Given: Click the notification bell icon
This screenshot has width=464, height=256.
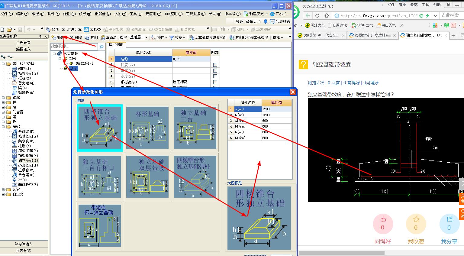Looking at the screenshot, I should pos(265,21).
